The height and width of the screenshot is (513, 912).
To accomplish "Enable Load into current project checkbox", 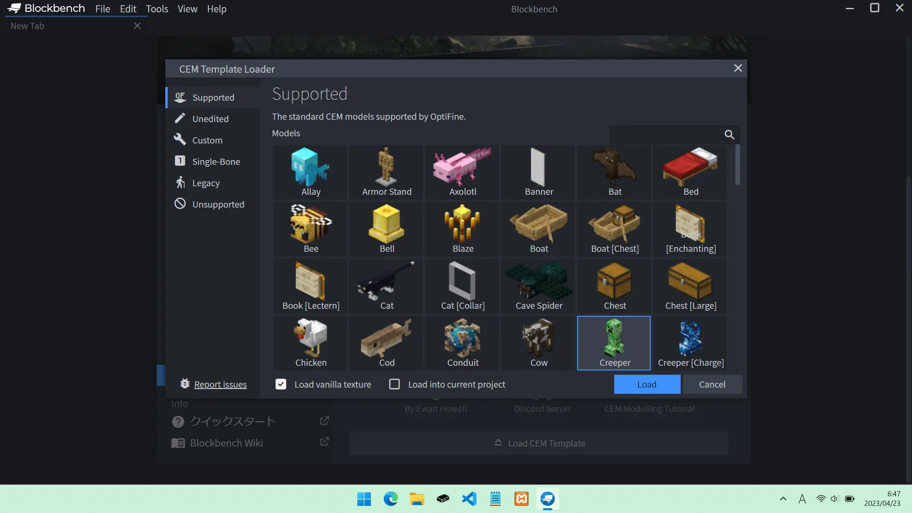I will [x=394, y=384].
